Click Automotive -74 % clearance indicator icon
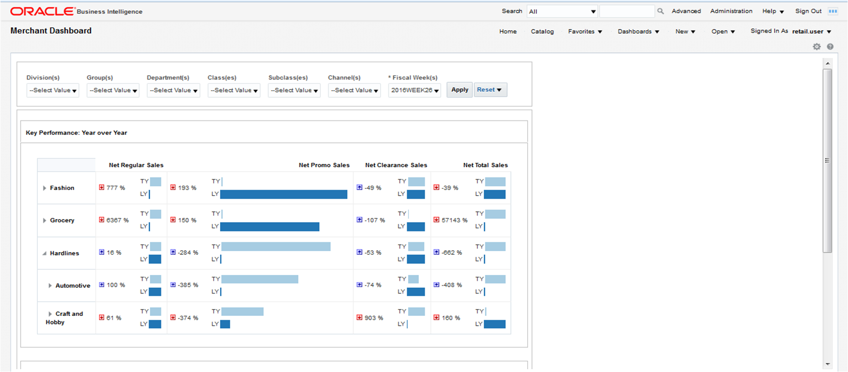Screen dimensions: 848x372 (360, 284)
